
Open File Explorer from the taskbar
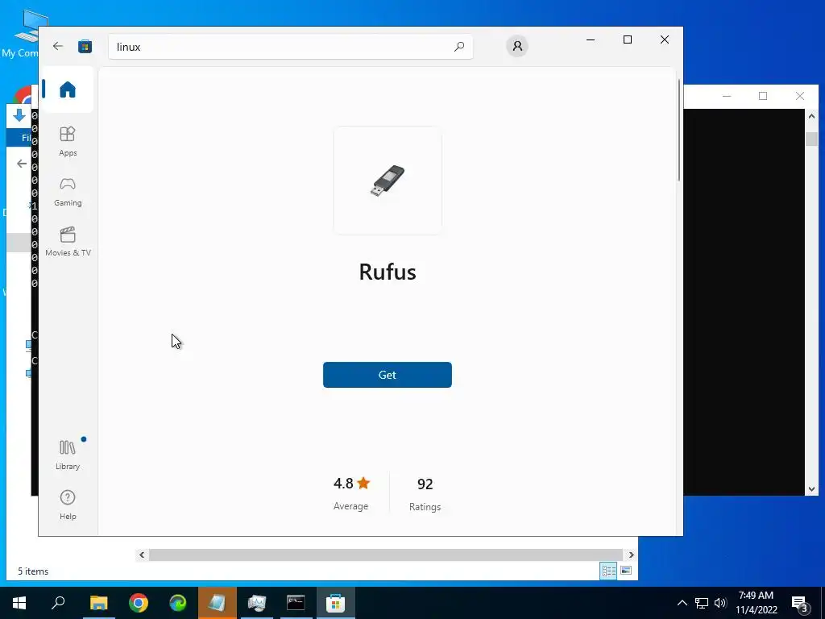tap(98, 603)
